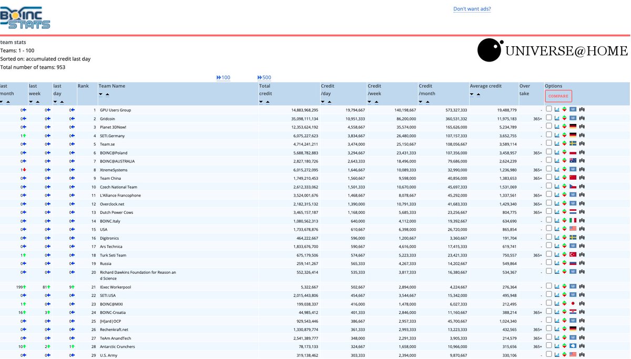Check the compare box for iExec Workerpool
This screenshot has width=631, height=359.
point(549,286)
